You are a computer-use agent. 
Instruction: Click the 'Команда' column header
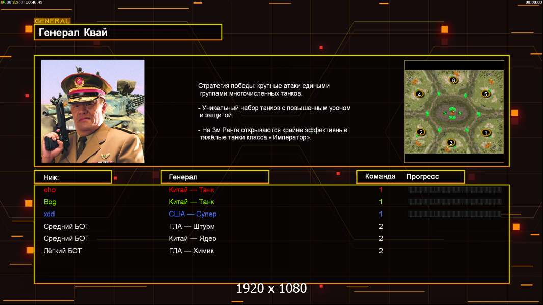(380, 176)
